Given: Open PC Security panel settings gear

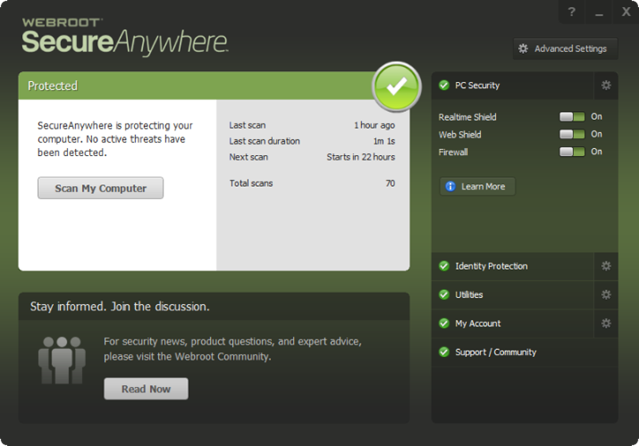Looking at the screenshot, I should tap(606, 85).
